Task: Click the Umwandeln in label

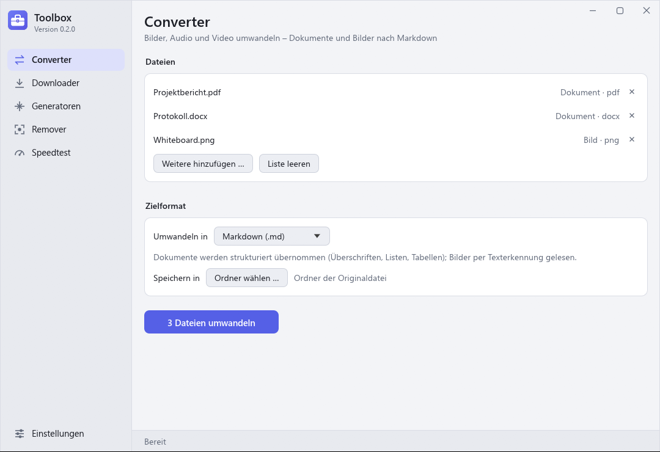Action: 180,236
